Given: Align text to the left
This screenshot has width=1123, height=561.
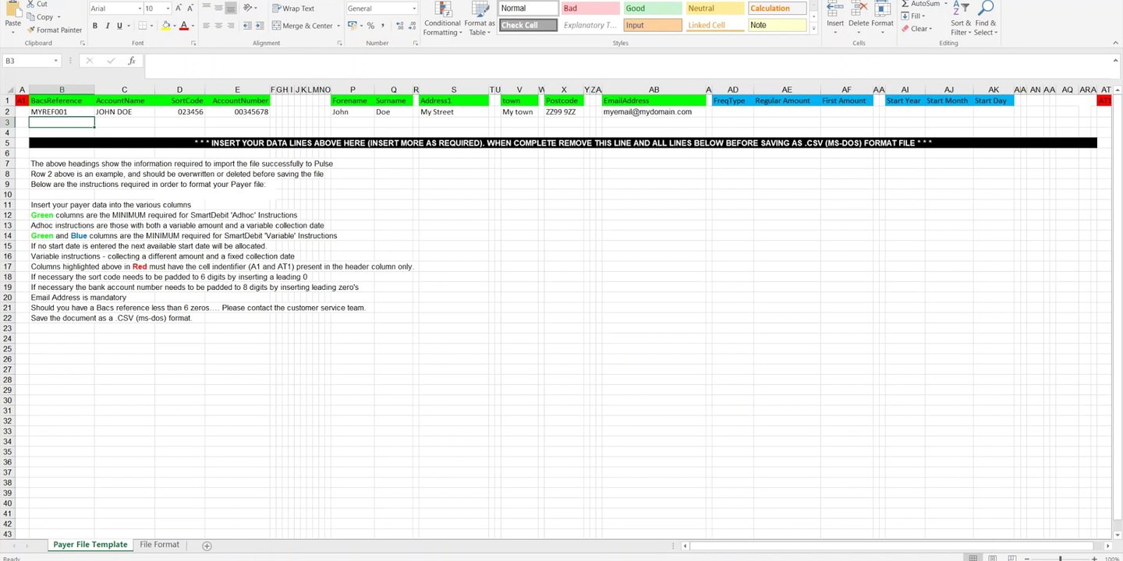Looking at the screenshot, I should tap(207, 26).
